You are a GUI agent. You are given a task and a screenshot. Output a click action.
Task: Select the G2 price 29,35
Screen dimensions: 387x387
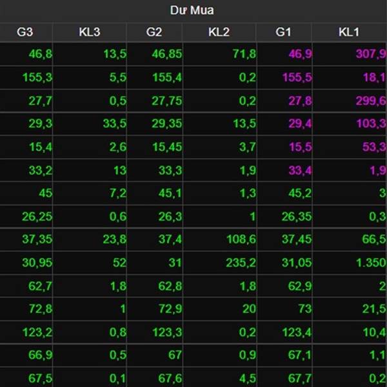click(167, 123)
